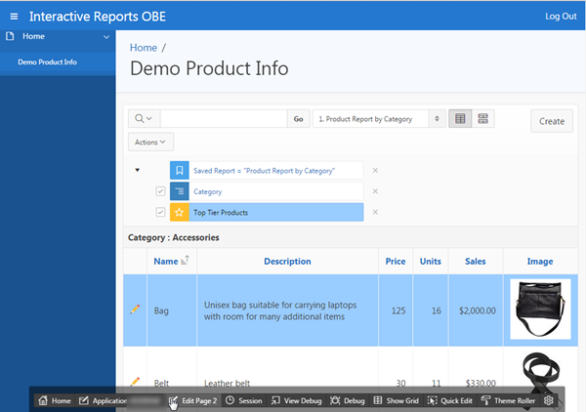Click the report search input field

click(223, 119)
